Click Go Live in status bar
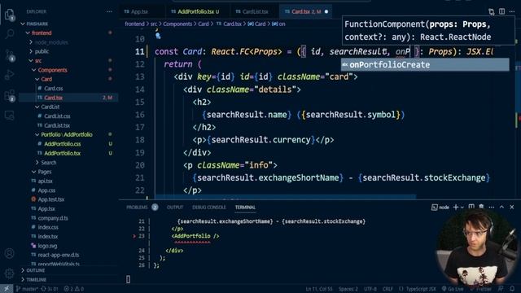Image resolution: width=521 pixels, height=293 pixels. coord(453,289)
